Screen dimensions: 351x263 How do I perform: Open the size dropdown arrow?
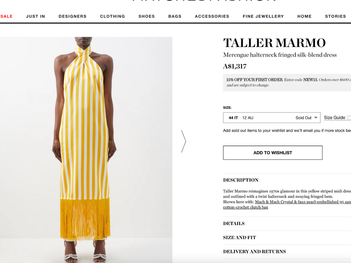click(x=316, y=118)
